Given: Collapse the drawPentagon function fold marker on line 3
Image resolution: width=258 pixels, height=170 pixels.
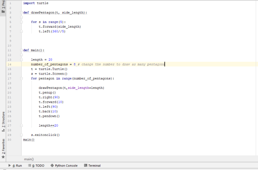Looking at the screenshot, I should 21,12.
